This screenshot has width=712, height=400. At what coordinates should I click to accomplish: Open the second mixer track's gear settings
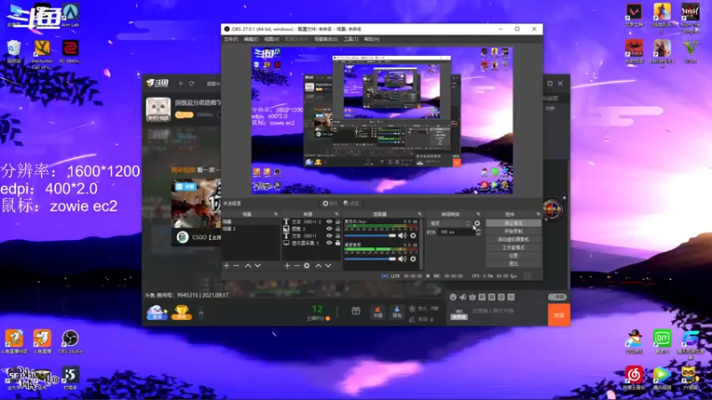pyautogui.click(x=413, y=259)
